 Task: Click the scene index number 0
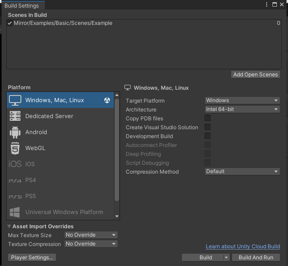(279, 23)
